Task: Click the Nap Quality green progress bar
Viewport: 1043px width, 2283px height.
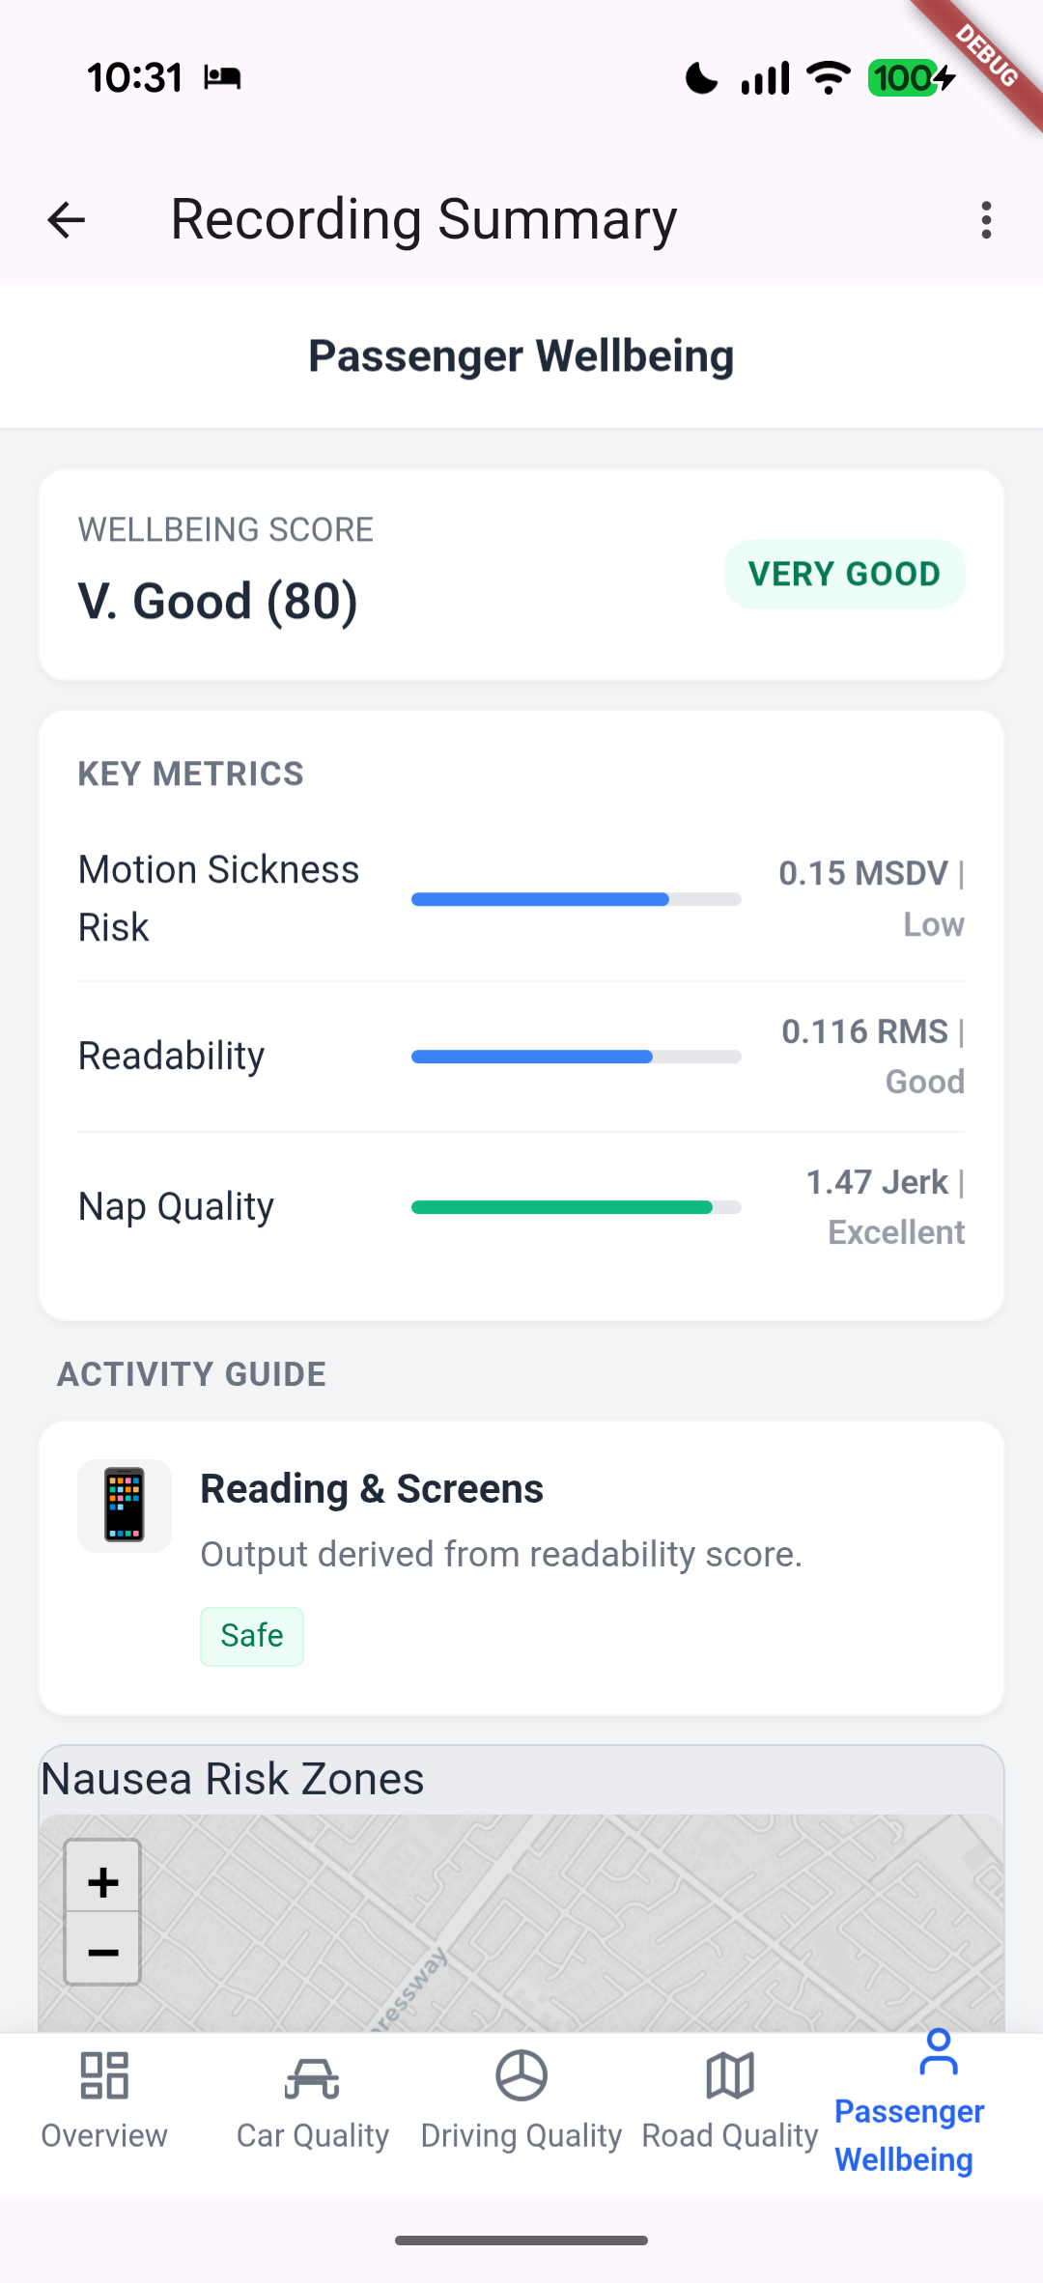Action: point(576,1207)
